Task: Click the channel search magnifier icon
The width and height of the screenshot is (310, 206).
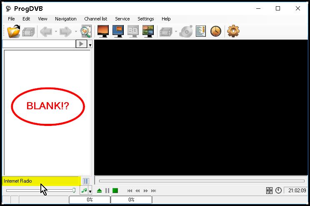Action: (x=86, y=31)
